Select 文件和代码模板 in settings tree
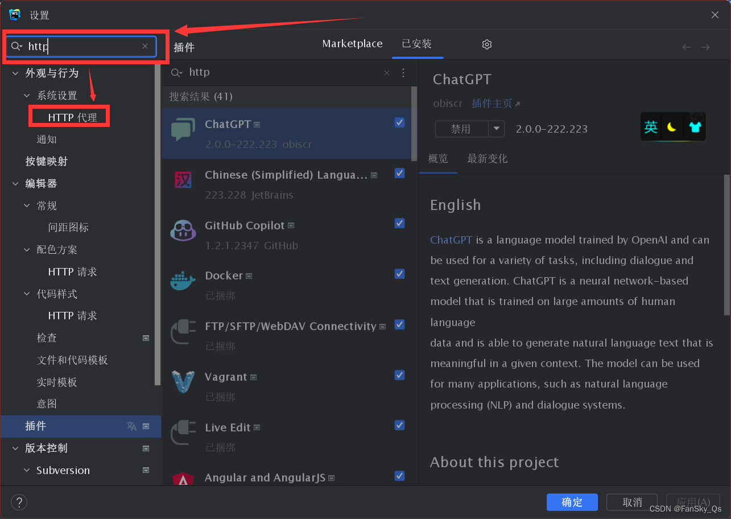This screenshot has height=519, width=731. (x=72, y=360)
